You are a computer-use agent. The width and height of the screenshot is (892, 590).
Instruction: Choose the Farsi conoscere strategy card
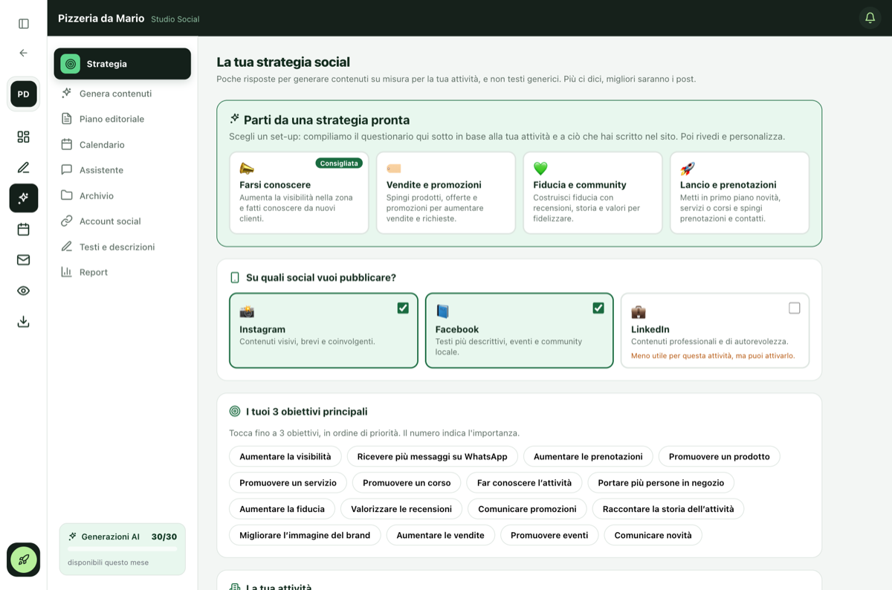[299, 193]
